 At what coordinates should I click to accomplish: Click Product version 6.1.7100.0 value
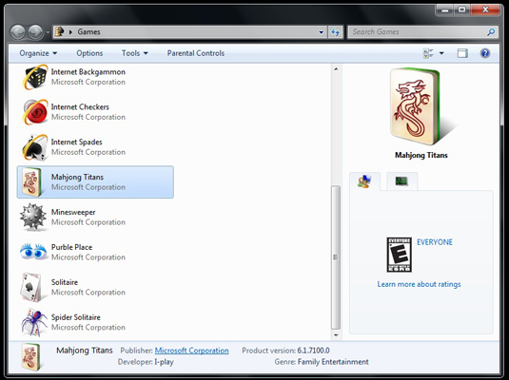313,351
